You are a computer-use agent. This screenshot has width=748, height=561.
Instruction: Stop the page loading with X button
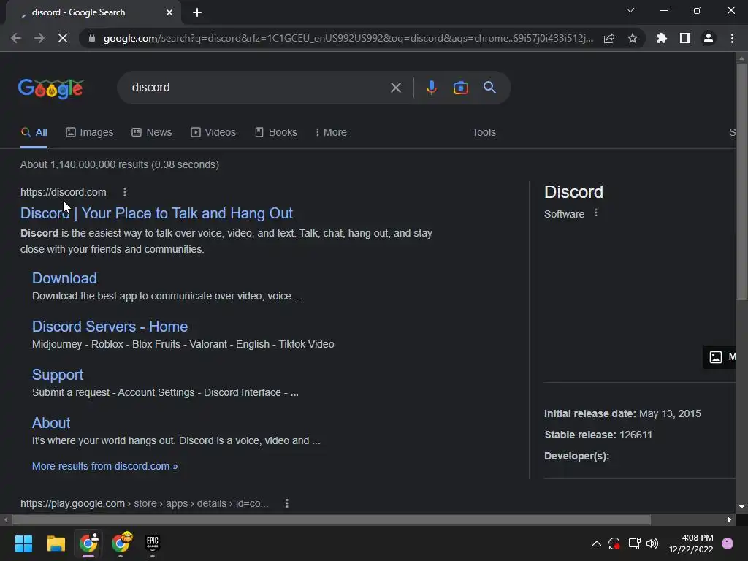(63, 38)
